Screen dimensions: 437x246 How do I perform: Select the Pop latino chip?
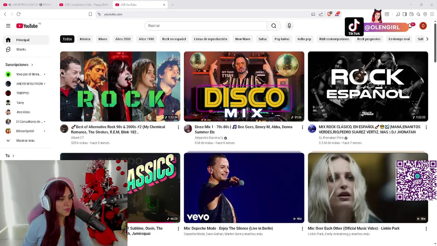click(282, 39)
